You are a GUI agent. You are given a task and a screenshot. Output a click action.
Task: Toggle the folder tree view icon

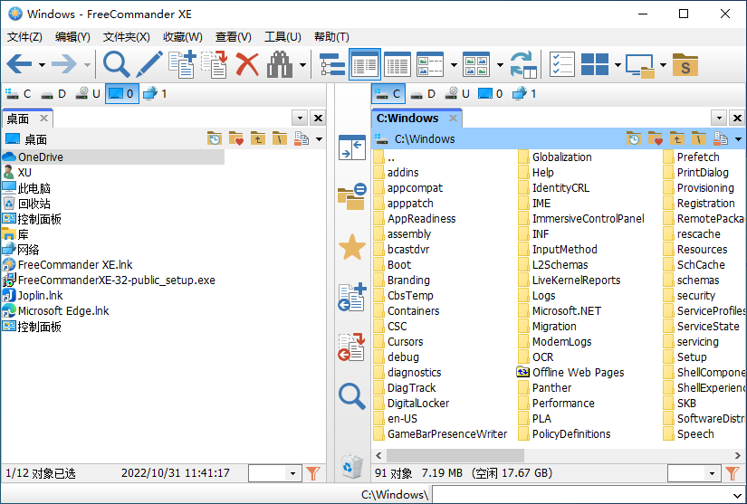click(332, 63)
